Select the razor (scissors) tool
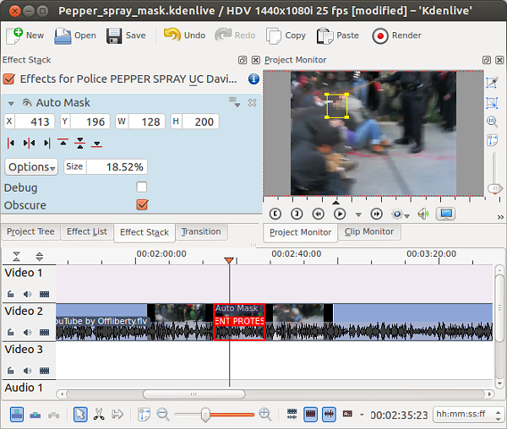507x429 pixels. (99, 414)
